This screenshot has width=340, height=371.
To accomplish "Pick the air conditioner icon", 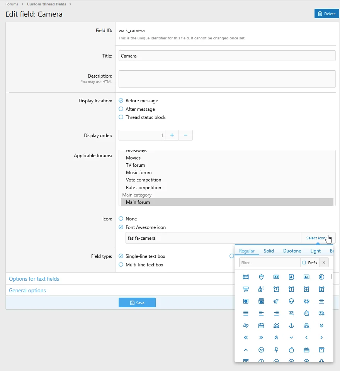I will click(x=246, y=289).
